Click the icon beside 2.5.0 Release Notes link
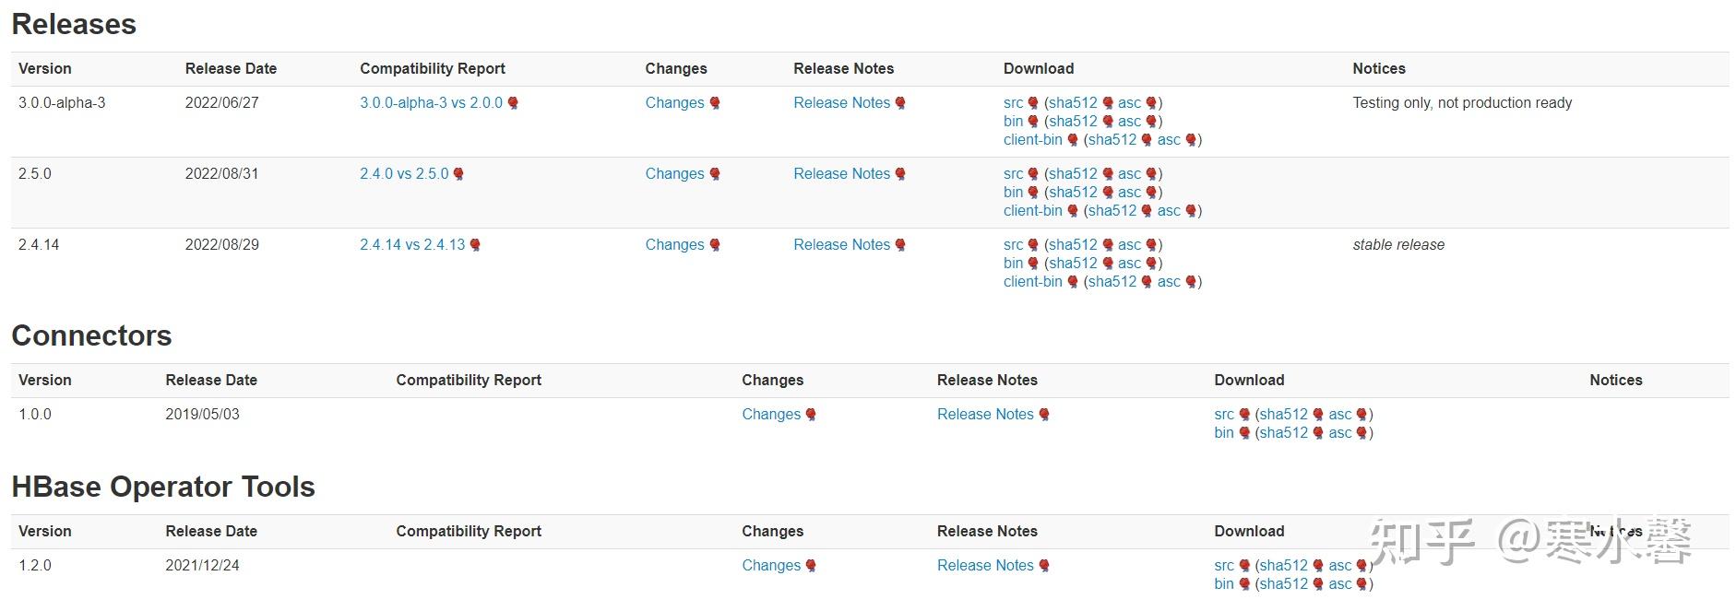This screenshot has height=611, width=1736. pyautogui.click(x=900, y=174)
